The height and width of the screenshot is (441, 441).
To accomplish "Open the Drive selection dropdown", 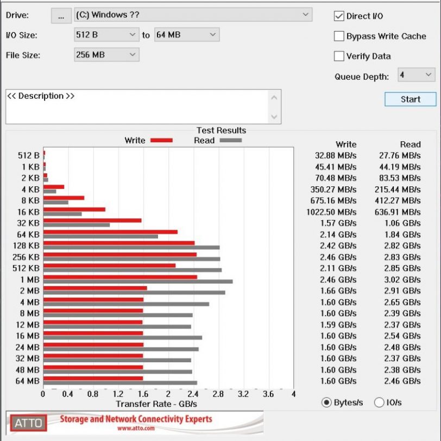I will (x=193, y=15).
